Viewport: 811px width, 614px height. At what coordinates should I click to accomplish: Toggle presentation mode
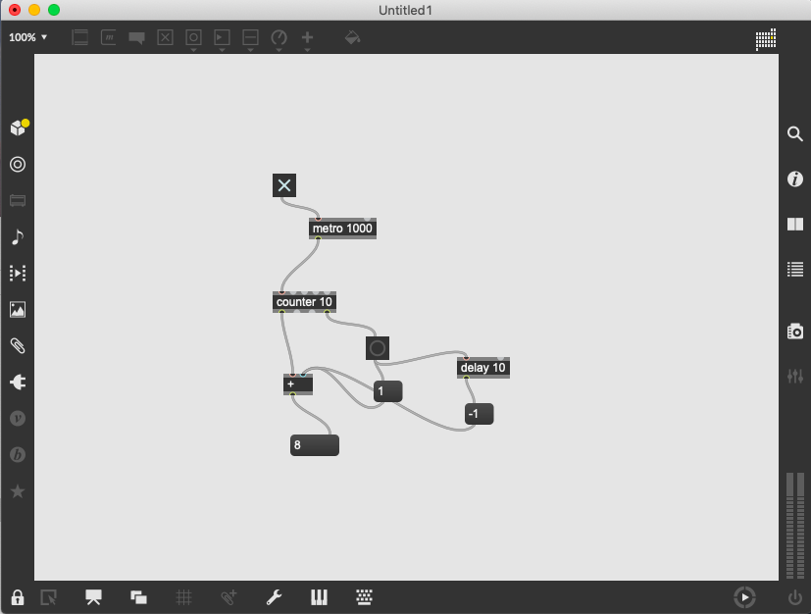pyautogui.click(x=93, y=597)
